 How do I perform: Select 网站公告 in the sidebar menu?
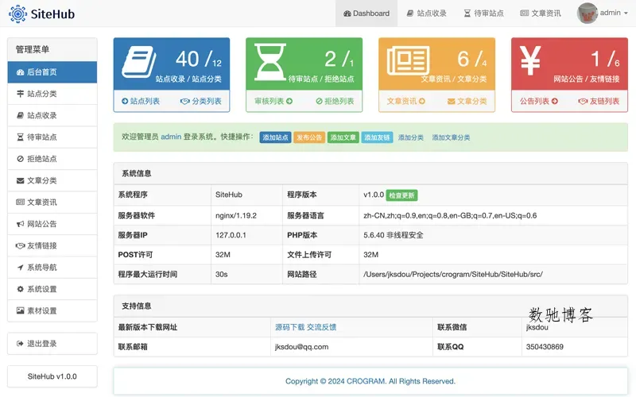tap(52, 224)
